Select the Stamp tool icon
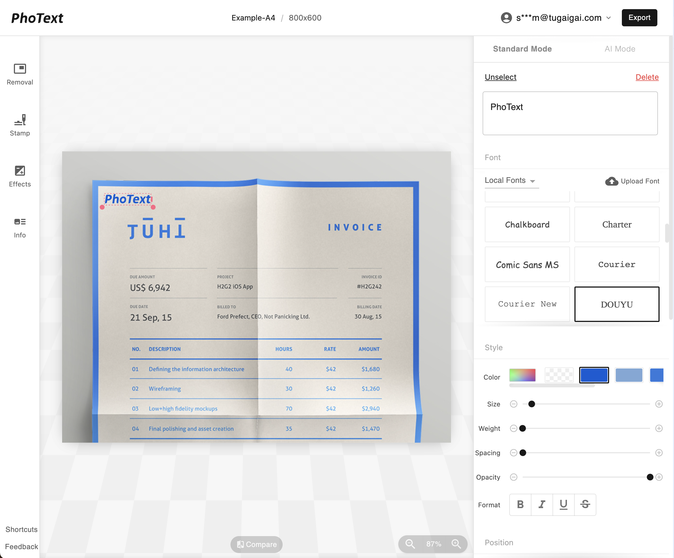The height and width of the screenshot is (558, 674). tap(20, 120)
